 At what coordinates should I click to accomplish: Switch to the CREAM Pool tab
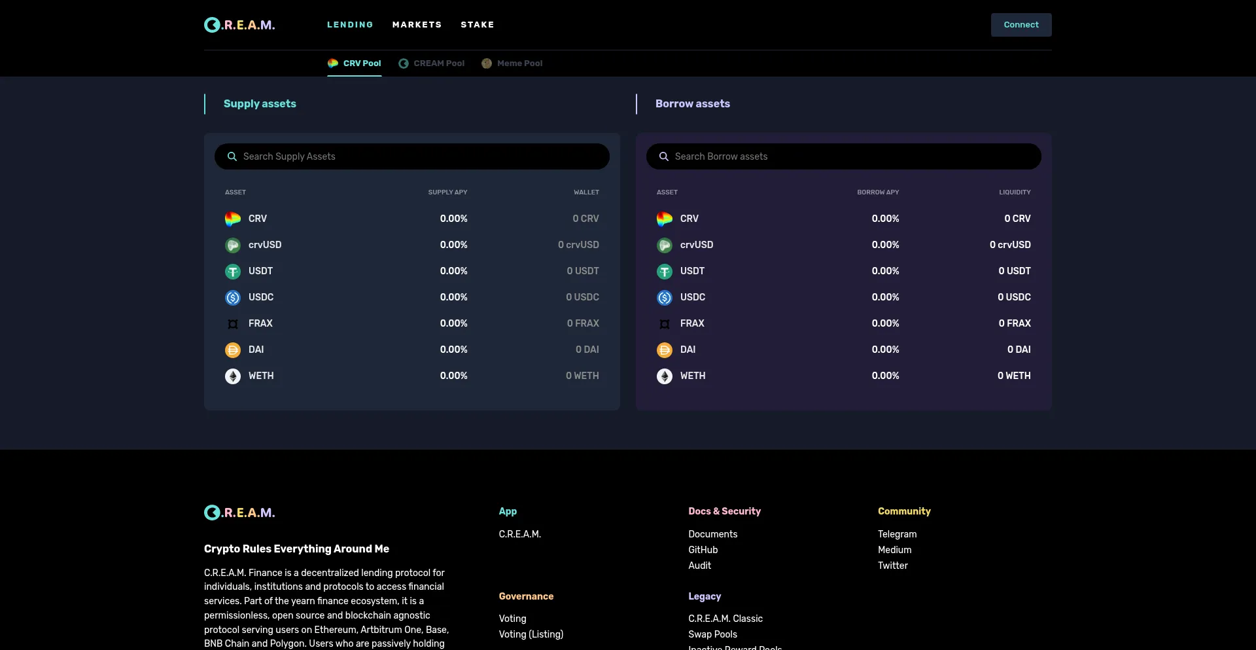[x=432, y=63]
